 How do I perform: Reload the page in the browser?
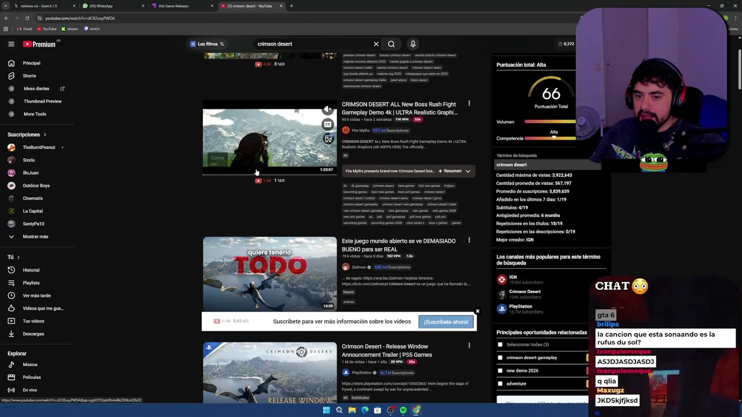(27, 18)
